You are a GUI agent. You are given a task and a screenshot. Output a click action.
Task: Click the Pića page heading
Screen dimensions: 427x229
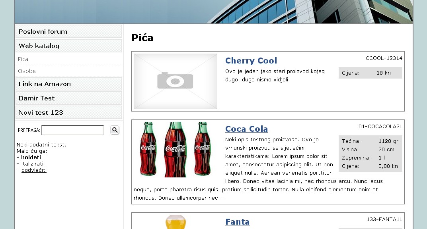142,37
